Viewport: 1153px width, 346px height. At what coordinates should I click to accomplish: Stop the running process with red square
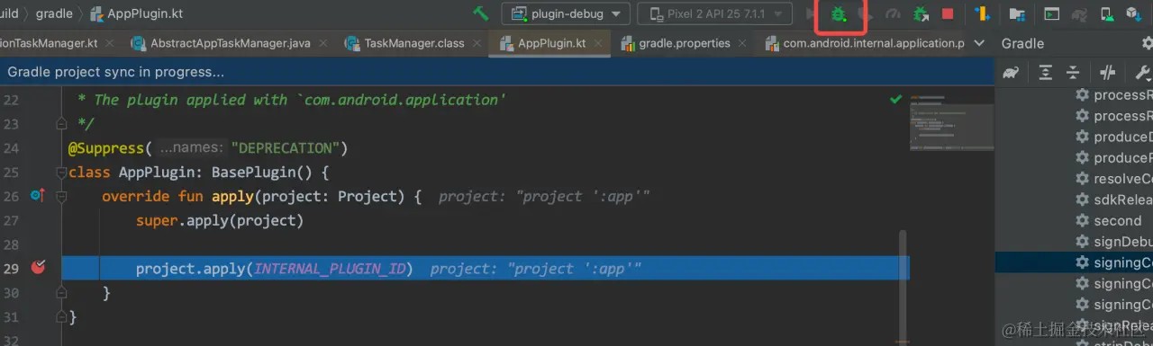pos(948,13)
